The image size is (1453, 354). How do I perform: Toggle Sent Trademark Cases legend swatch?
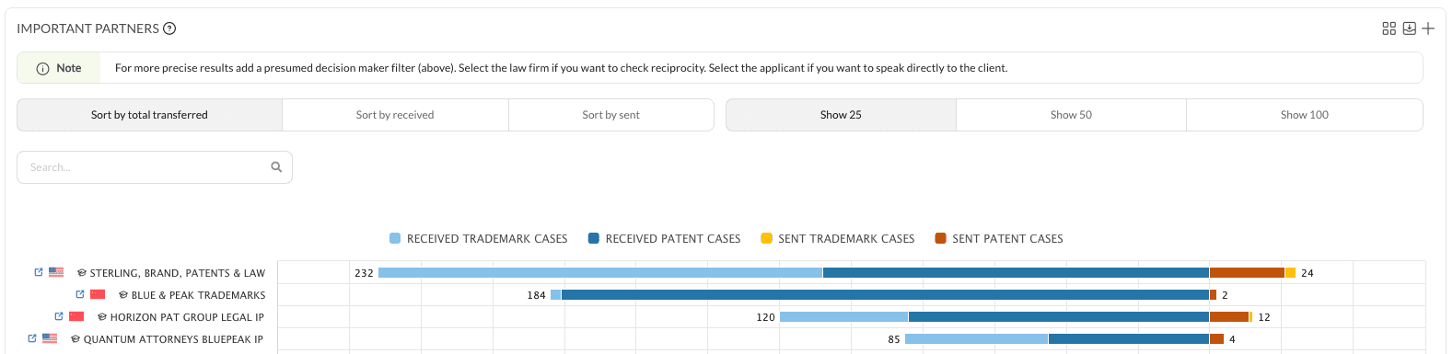[766, 238]
